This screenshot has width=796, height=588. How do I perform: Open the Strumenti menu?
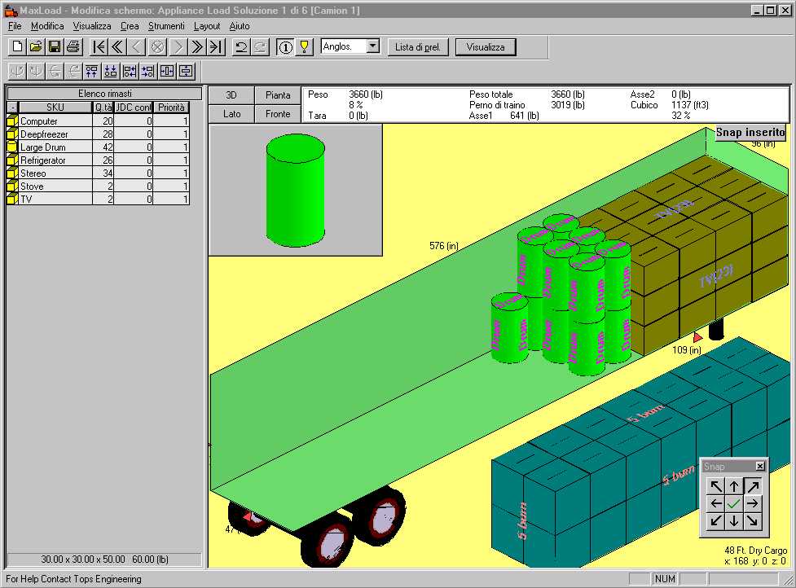[166, 26]
